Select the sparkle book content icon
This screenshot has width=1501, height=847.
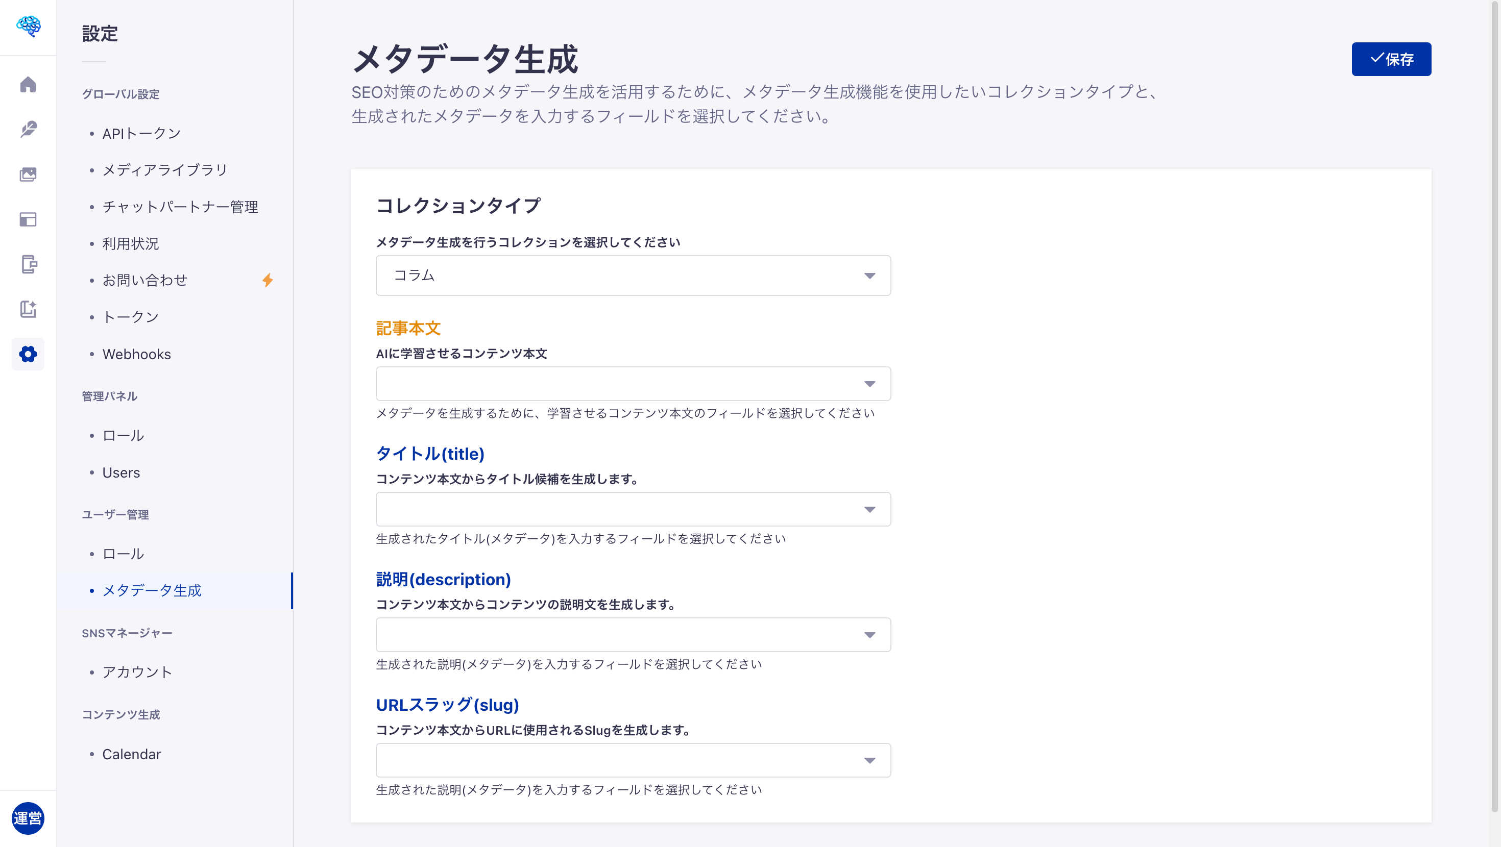28,309
